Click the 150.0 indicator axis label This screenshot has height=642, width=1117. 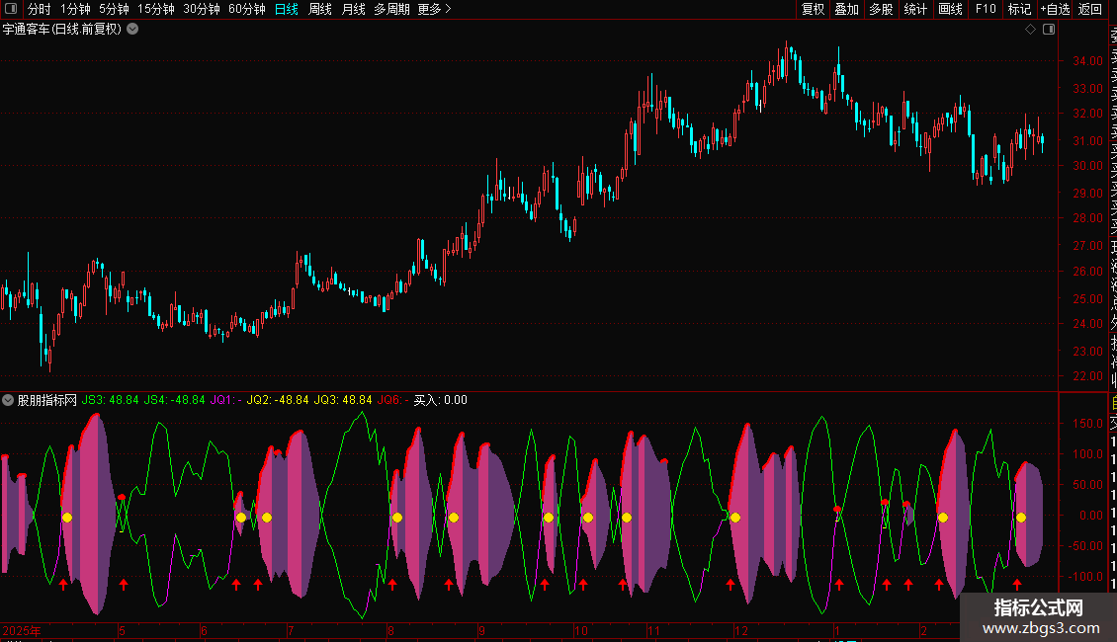(x=1087, y=424)
